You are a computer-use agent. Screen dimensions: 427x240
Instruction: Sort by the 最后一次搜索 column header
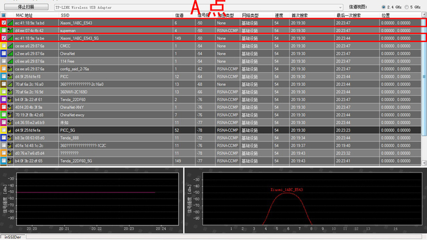coord(348,15)
